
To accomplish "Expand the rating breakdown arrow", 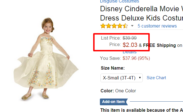I will click(132, 26).
